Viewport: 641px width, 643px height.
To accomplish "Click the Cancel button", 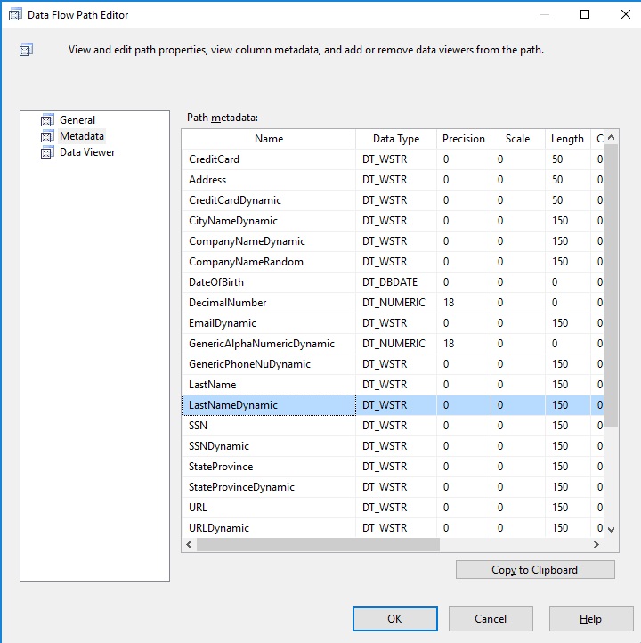I will [491, 618].
